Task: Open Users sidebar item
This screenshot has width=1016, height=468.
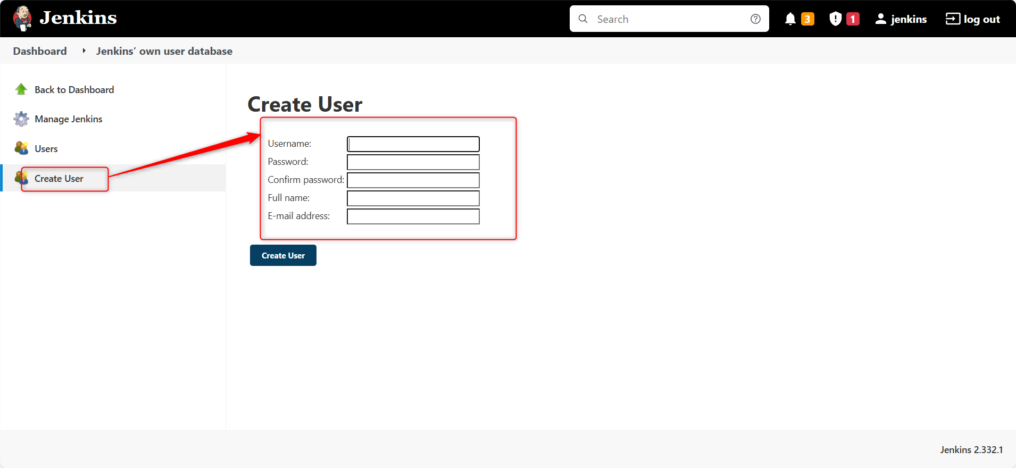Action: tap(46, 149)
